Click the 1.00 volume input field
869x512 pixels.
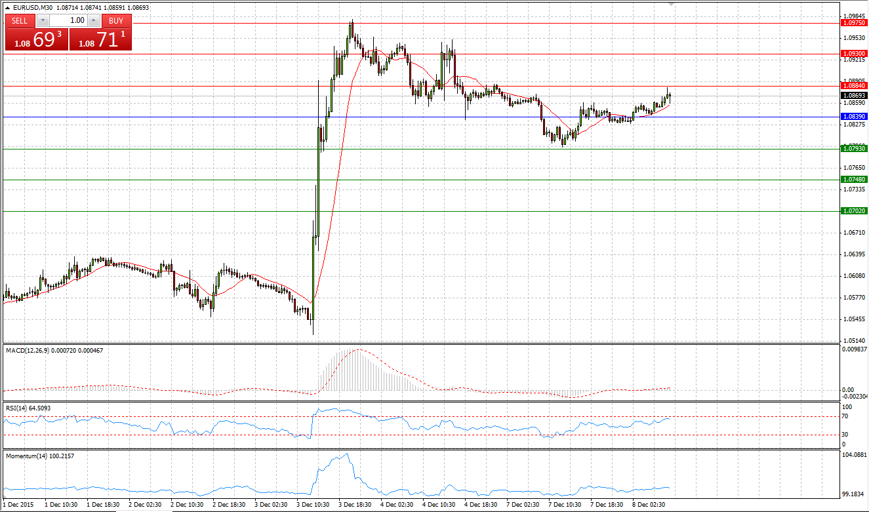pos(68,20)
